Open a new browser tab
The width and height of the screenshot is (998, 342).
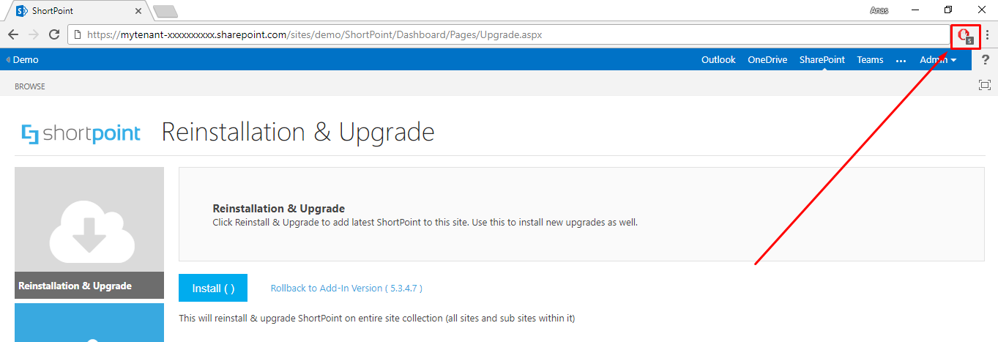click(165, 11)
